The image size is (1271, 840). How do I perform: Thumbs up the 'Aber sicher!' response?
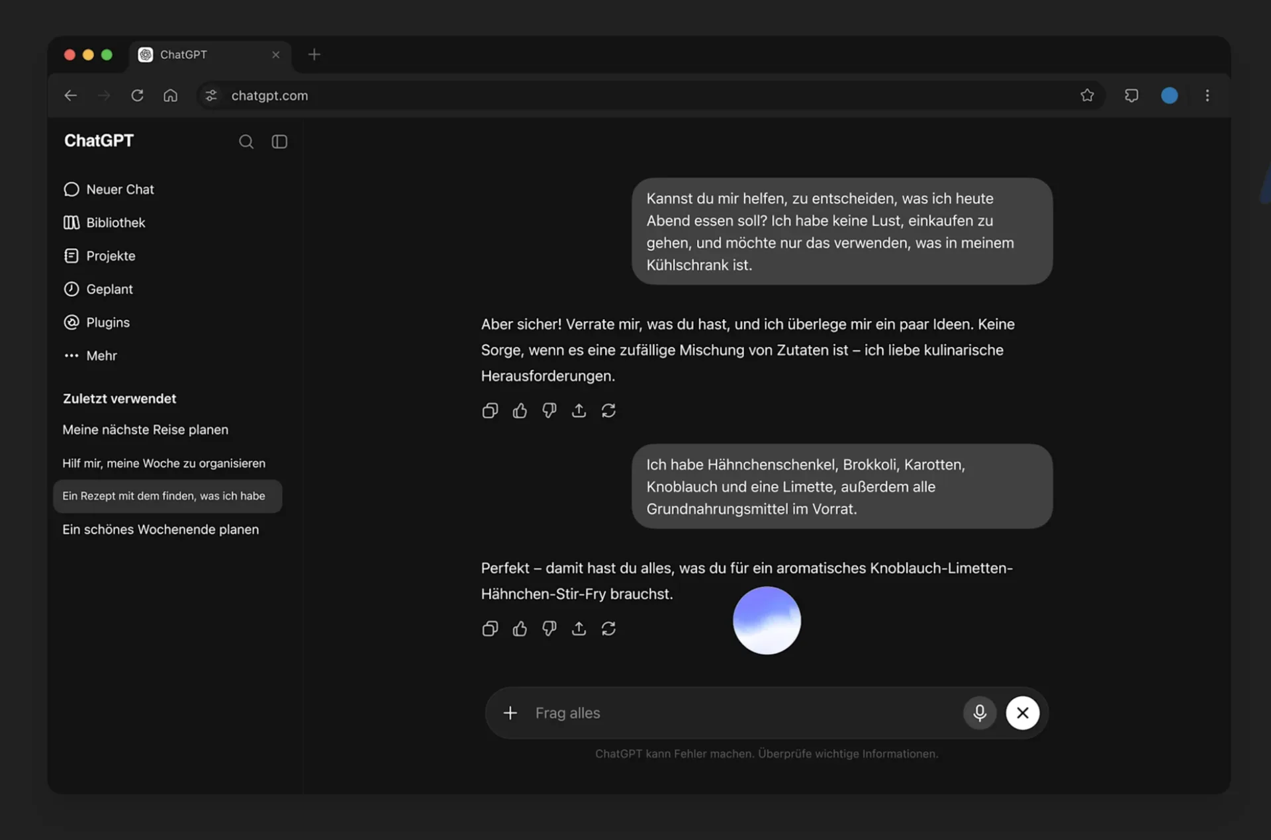[520, 410]
